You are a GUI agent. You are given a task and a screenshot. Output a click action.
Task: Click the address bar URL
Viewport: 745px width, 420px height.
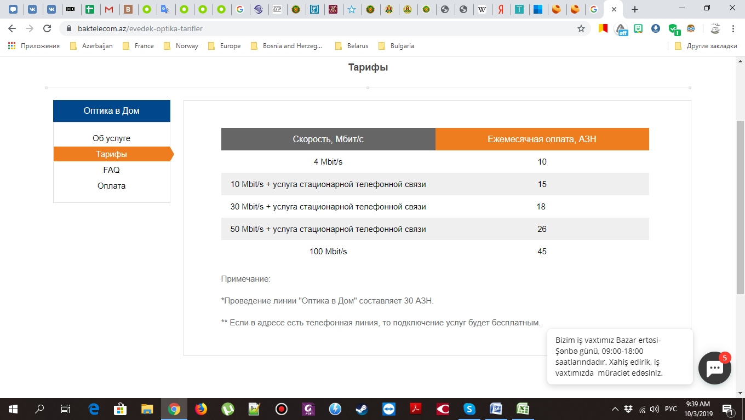point(141,28)
